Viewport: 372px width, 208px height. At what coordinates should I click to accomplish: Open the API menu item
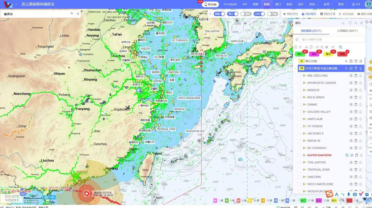tap(245, 4)
